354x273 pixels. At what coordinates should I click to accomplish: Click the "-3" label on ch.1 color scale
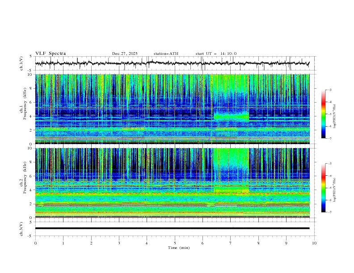(329, 90)
